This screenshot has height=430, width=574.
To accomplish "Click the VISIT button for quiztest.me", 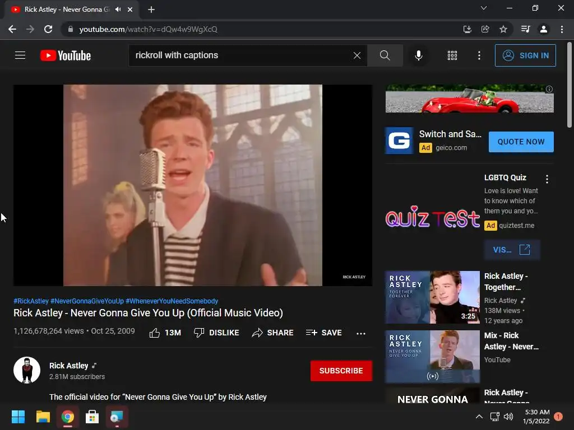I will point(512,250).
